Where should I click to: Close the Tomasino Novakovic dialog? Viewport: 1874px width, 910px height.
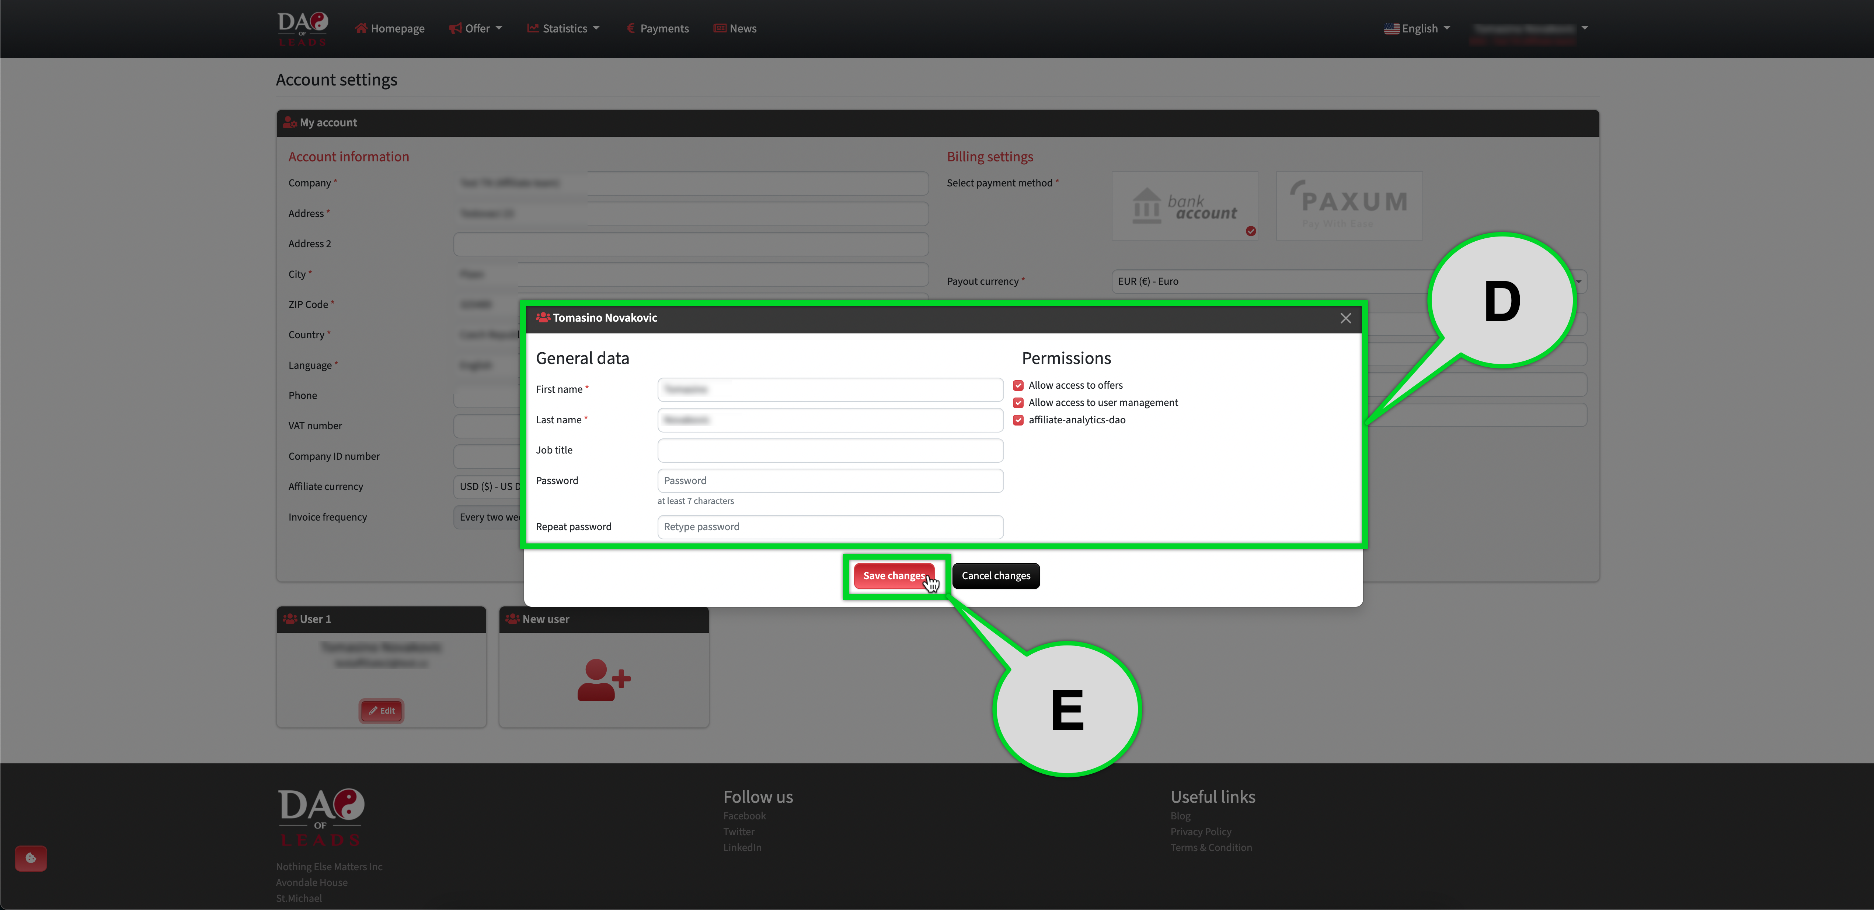pyautogui.click(x=1345, y=318)
